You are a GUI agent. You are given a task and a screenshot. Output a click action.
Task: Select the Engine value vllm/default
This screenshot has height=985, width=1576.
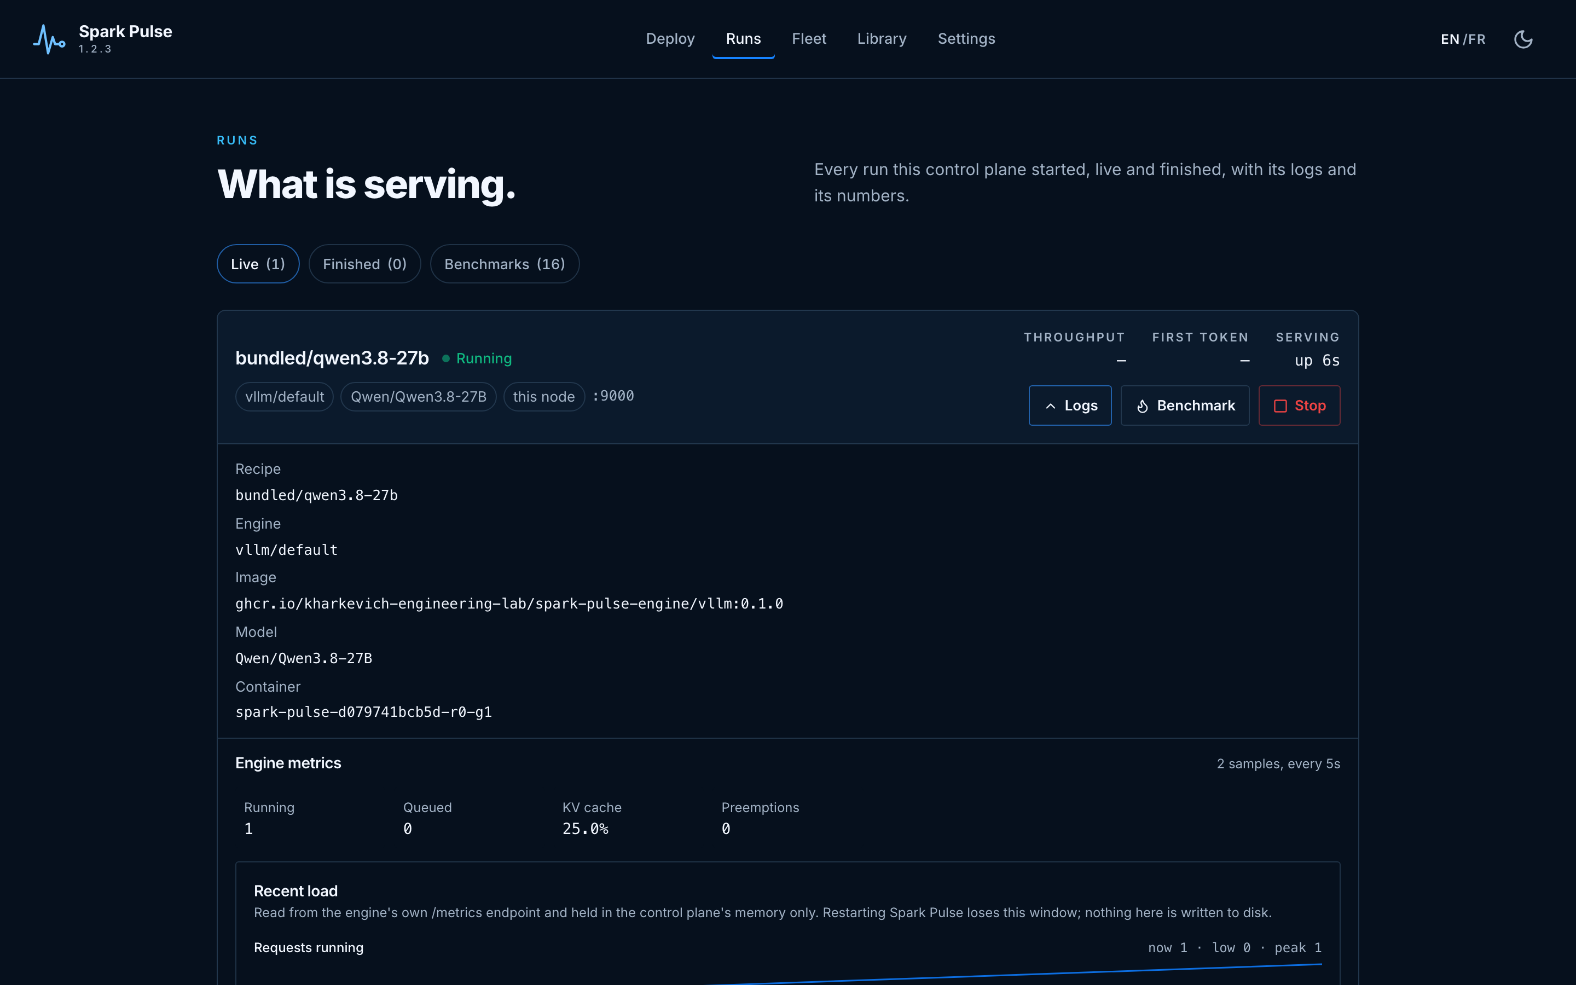(287, 550)
